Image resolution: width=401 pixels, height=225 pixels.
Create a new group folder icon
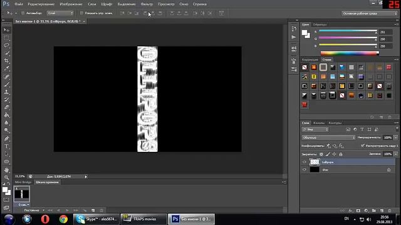tap(374, 211)
